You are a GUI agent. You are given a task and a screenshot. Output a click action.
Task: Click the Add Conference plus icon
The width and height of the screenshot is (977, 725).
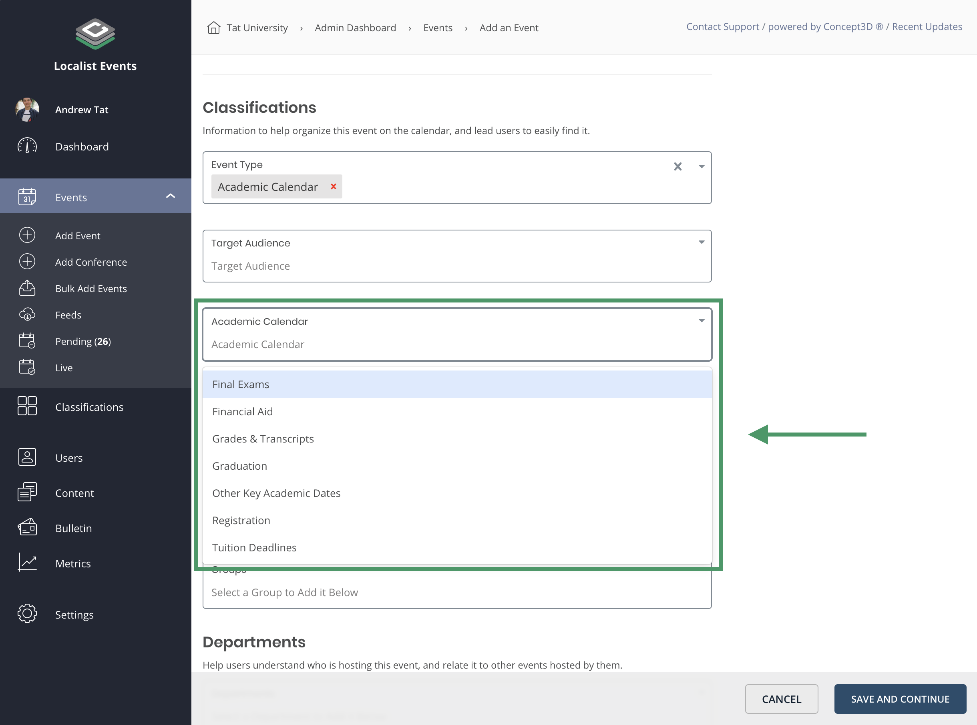pyautogui.click(x=27, y=262)
